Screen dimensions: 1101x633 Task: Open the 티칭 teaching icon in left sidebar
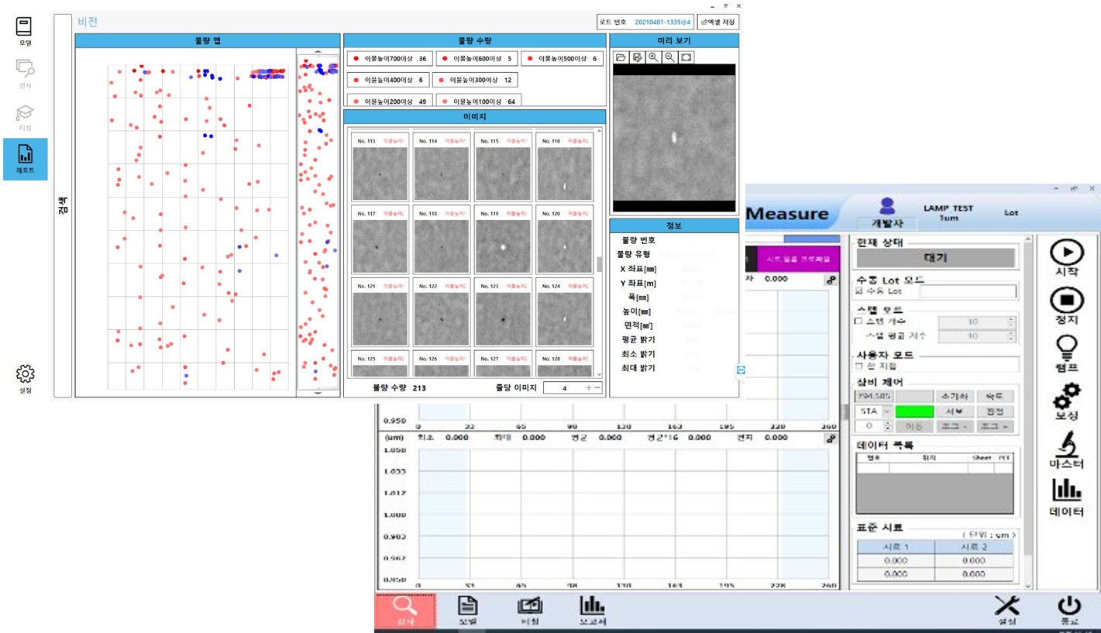click(25, 118)
